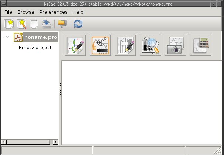This screenshot has width=224, height=155.
Task: Open the Browse menu
Action: point(25,12)
